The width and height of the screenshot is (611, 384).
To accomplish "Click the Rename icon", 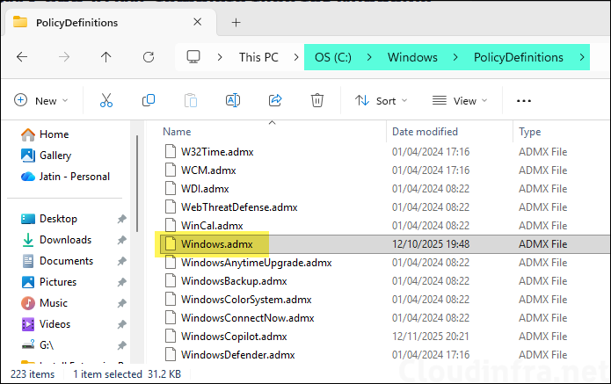I will pyautogui.click(x=233, y=100).
